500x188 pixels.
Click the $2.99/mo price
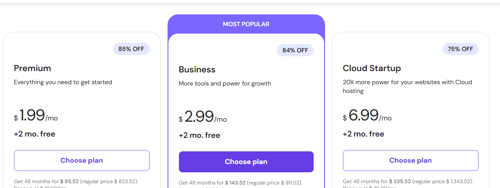point(203,117)
